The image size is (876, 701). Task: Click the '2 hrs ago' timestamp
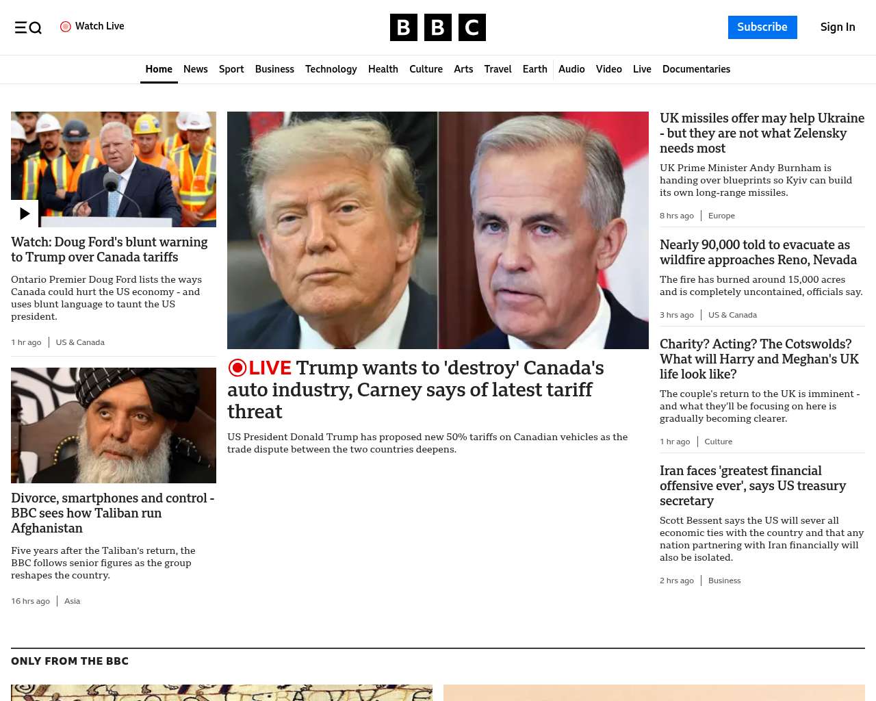tap(677, 581)
